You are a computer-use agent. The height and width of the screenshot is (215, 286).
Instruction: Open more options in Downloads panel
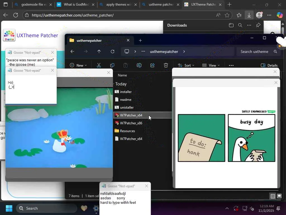[x=249, y=25]
